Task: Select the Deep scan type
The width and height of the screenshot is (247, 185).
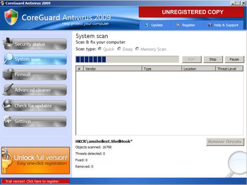Action: [x=119, y=49]
